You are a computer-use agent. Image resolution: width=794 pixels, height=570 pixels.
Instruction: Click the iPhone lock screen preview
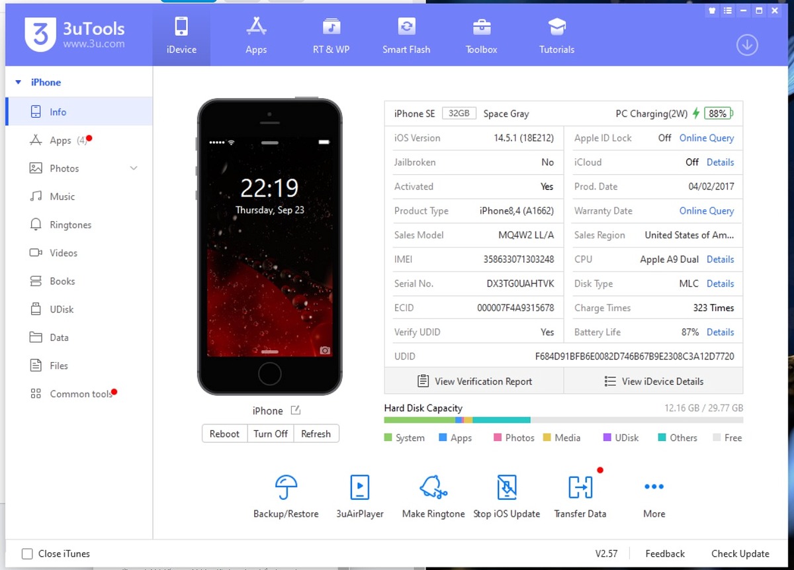(x=269, y=246)
